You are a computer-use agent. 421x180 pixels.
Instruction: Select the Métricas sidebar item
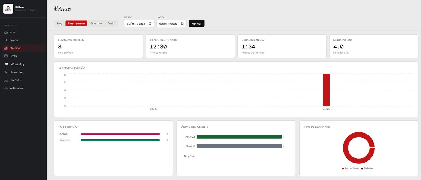point(23,48)
